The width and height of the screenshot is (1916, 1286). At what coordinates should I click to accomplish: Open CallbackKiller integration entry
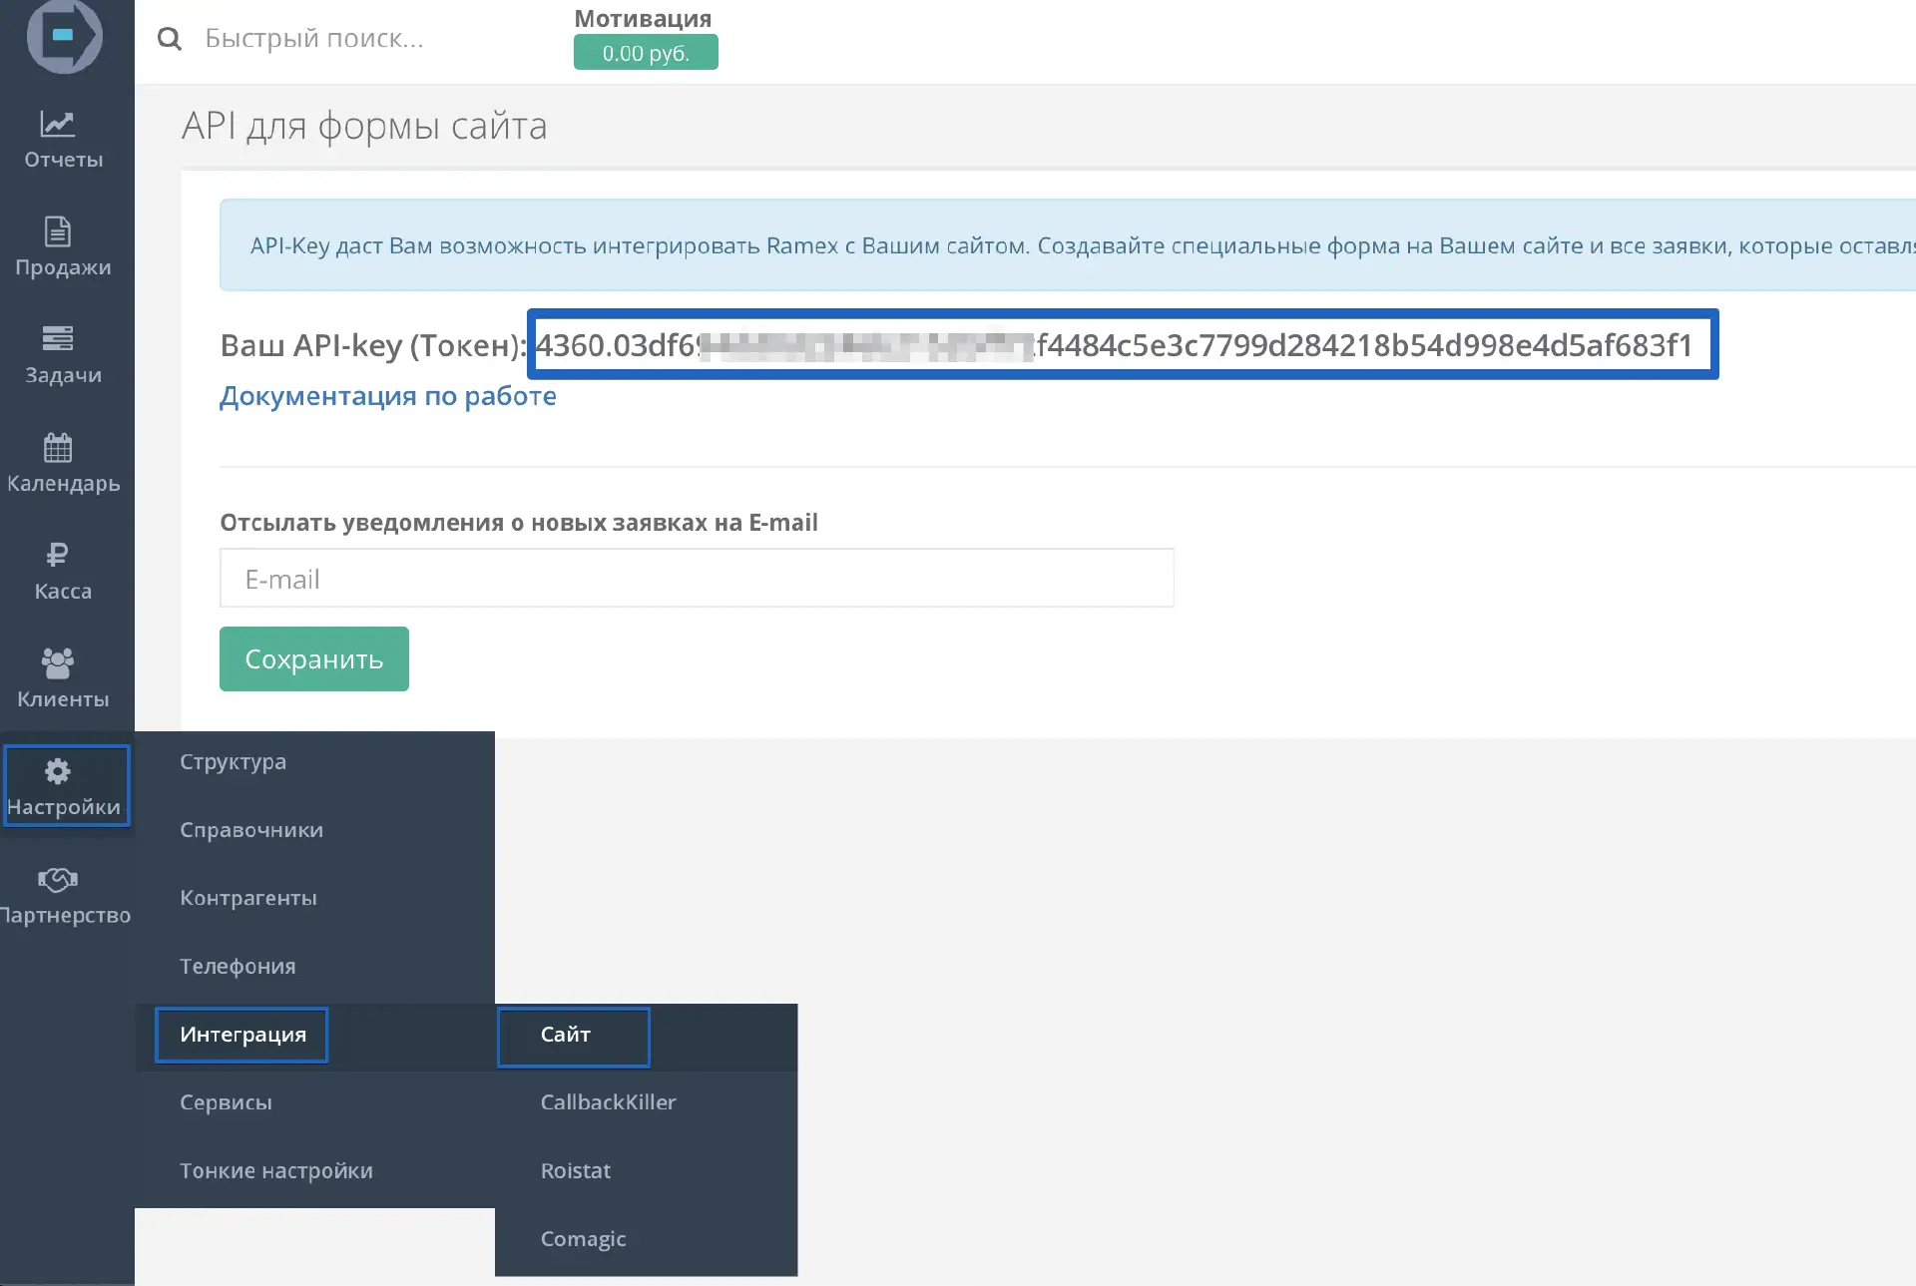point(608,1102)
